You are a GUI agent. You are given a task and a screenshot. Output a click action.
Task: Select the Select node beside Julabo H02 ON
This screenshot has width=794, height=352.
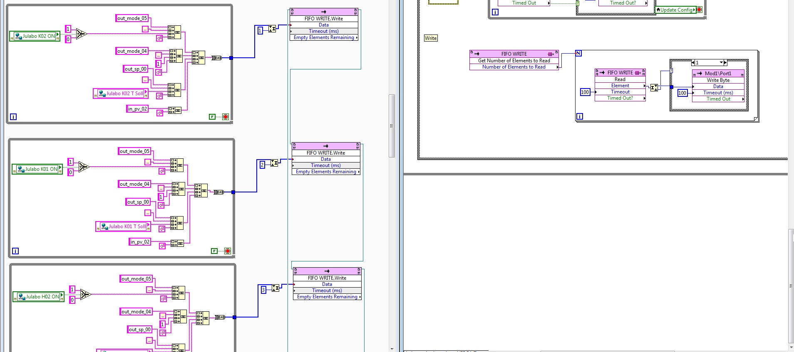point(85,294)
